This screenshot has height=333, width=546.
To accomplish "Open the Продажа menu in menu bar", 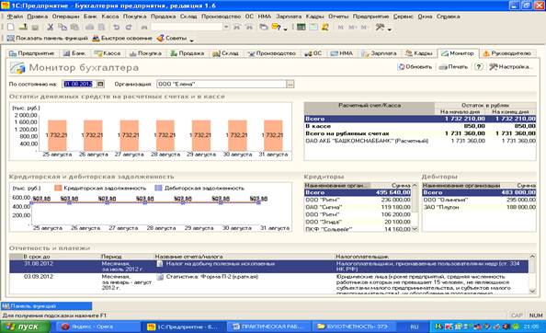I will pos(164,17).
